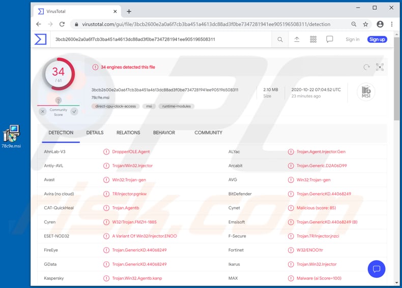Click the alert icon beside Malicious (score: 85)
Viewport: 402px width, 288px height.
pos(291,208)
